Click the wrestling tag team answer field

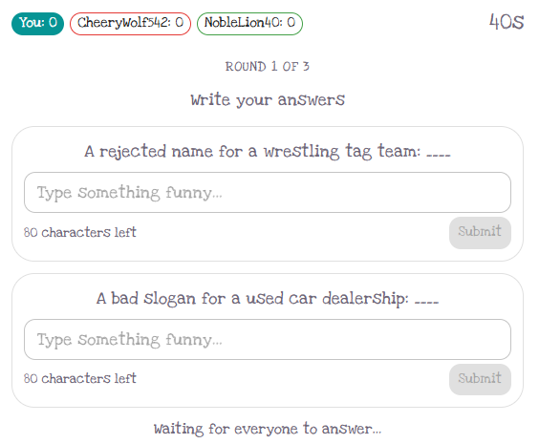coord(267,192)
